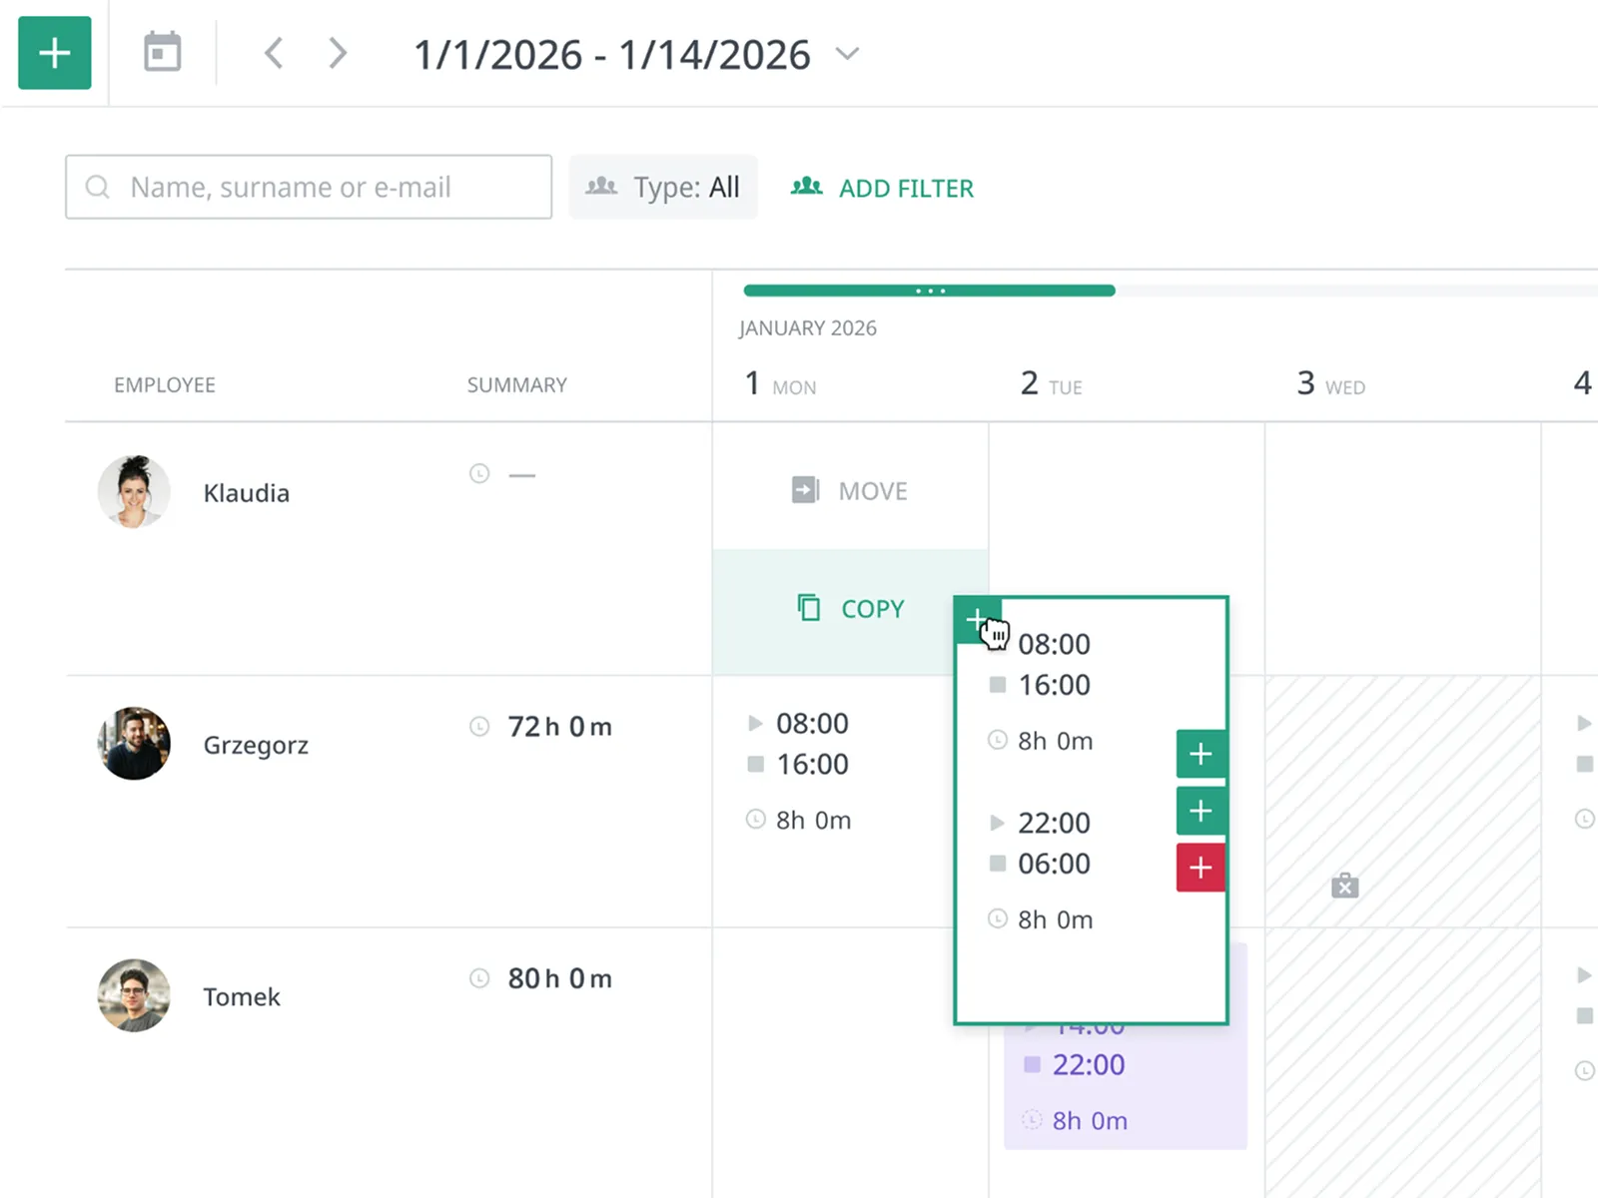The width and height of the screenshot is (1598, 1198).
Task: Expand the 1/1/2026 - 1/14/2026 date range dropdown
Action: (847, 54)
